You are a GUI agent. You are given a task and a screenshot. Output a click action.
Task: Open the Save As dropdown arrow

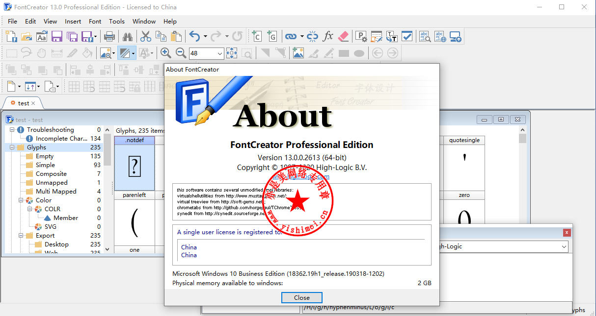click(x=95, y=36)
